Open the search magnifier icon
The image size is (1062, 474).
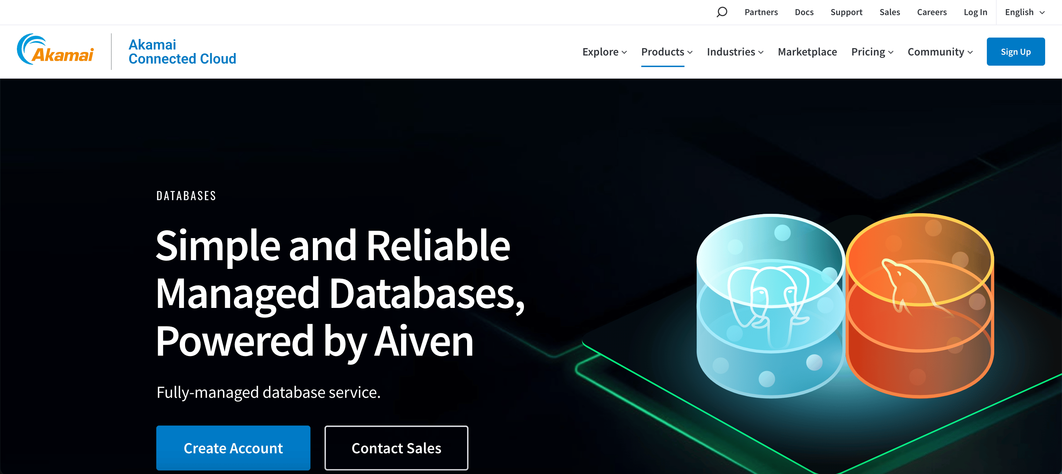point(721,12)
